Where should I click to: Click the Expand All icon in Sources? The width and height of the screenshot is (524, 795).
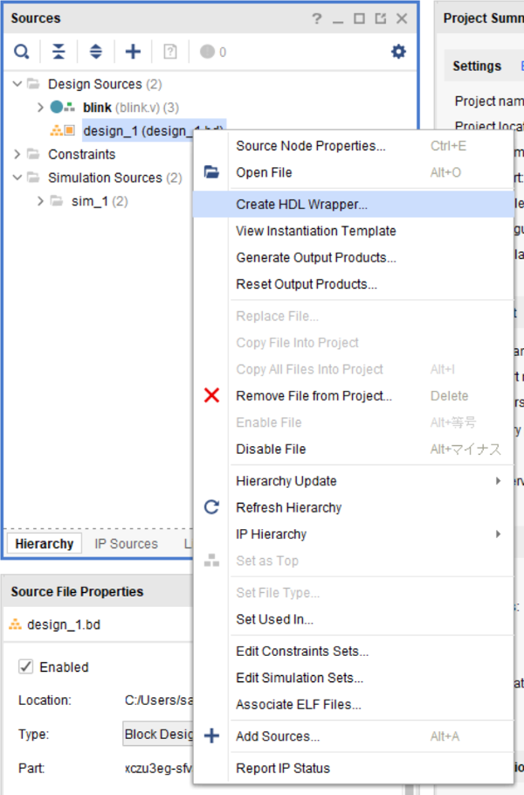click(96, 52)
